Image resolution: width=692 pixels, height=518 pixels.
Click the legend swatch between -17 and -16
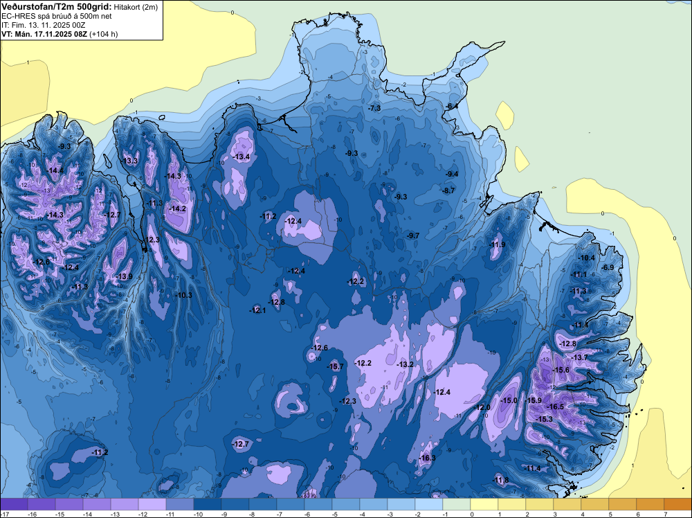(x=14, y=504)
